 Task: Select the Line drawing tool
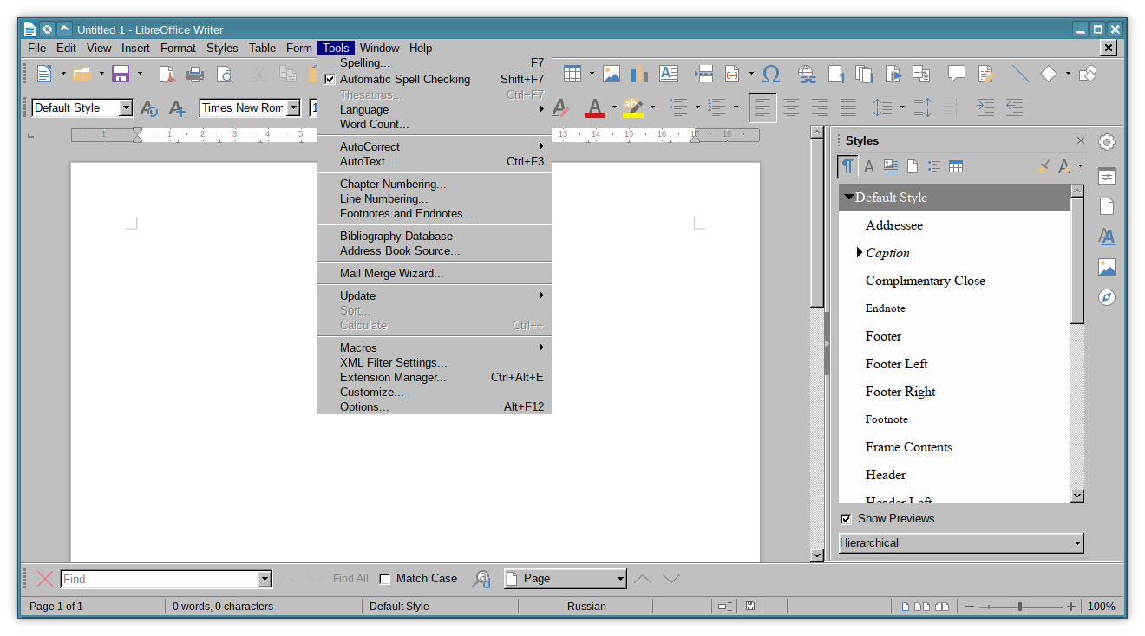[1020, 74]
